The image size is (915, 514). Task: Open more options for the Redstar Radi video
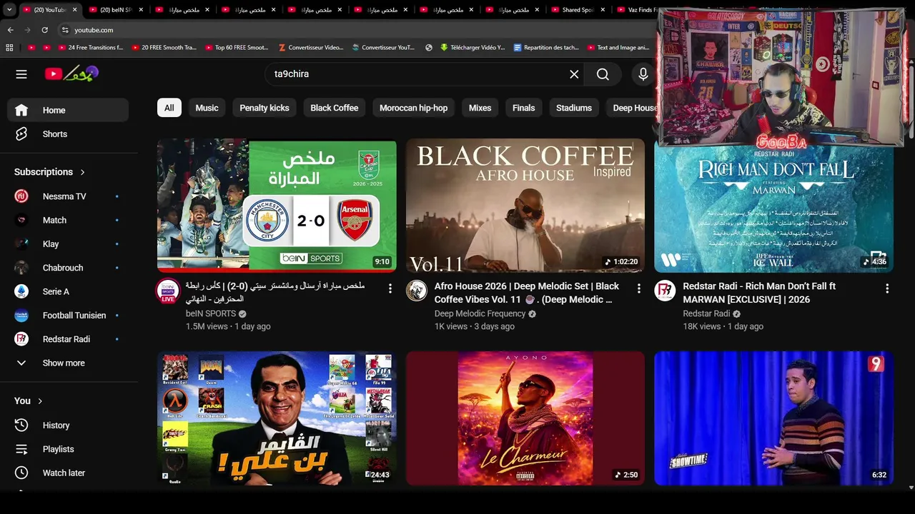pyautogui.click(x=887, y=288)
